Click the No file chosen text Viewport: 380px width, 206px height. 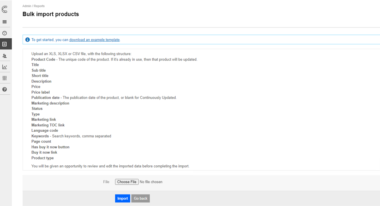pyautogui.click(x=151, y=182)
